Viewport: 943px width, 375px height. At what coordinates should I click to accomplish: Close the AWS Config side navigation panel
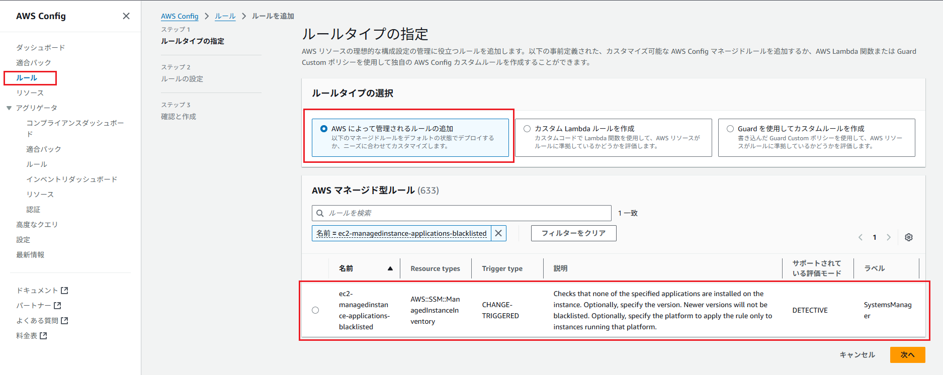tap(126, 16)
